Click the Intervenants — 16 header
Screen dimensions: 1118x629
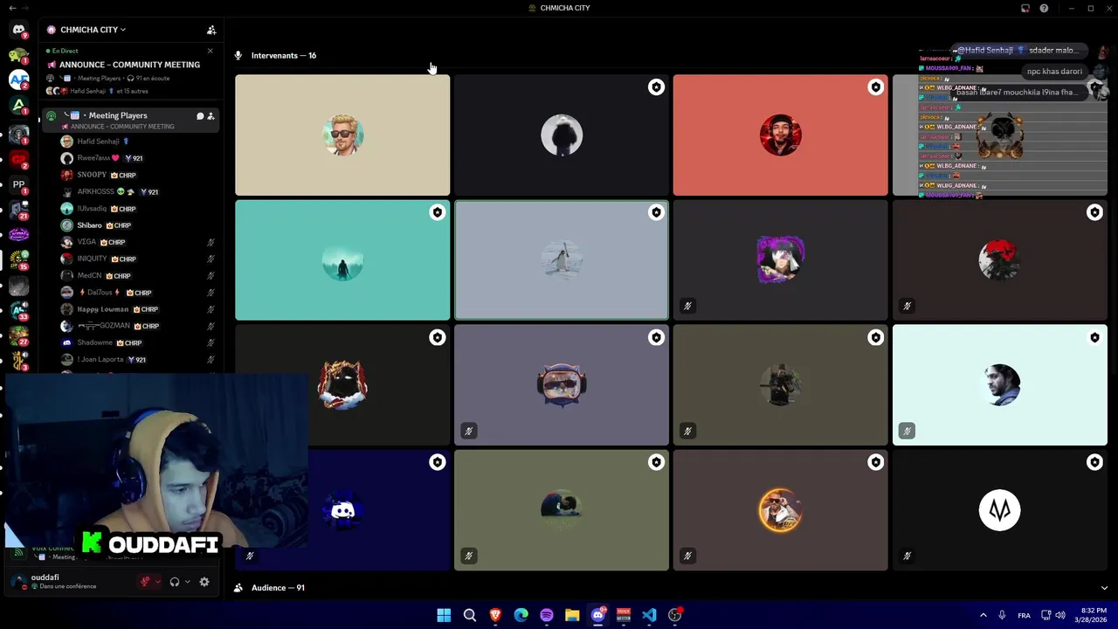pos(284,56)
